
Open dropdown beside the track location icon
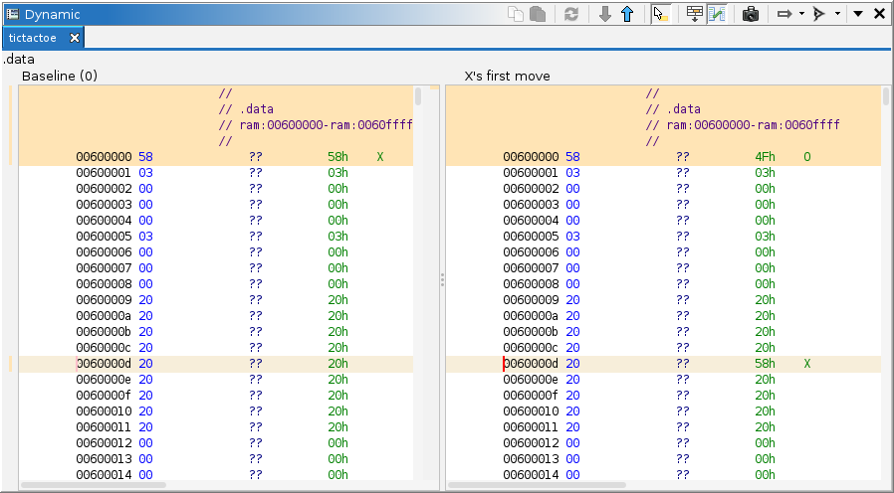[x=837, y=14]
